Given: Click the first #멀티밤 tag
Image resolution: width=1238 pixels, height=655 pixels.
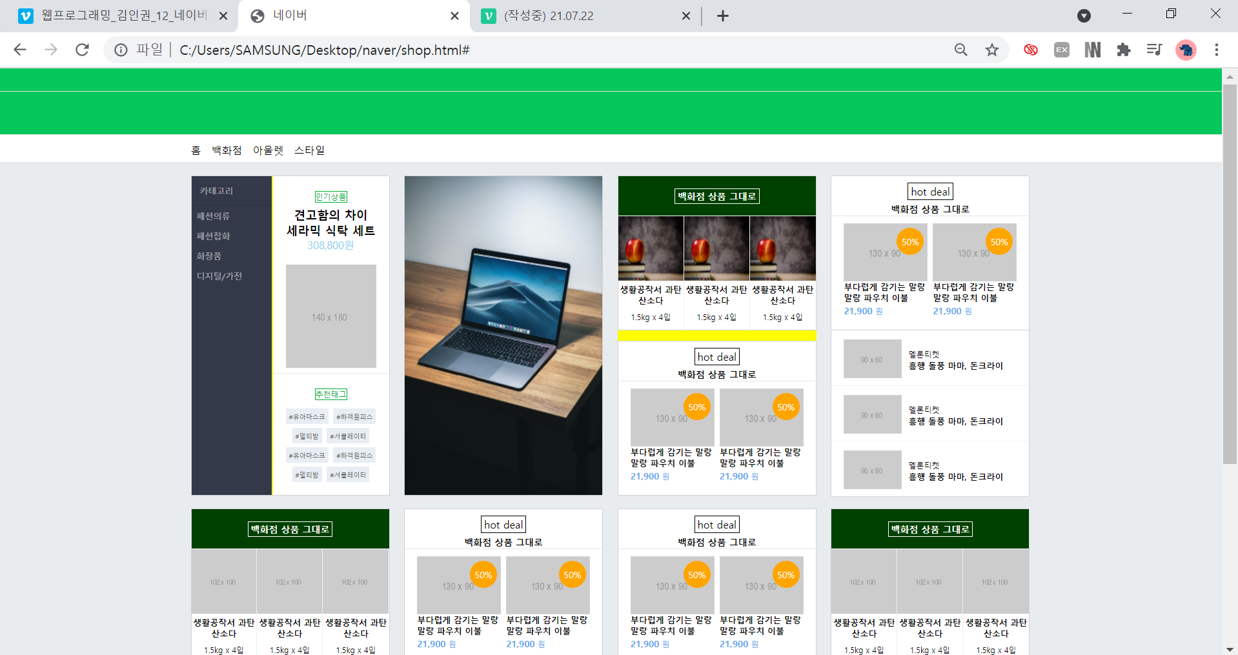Looking at the screenshot, I should pos(307,436).
